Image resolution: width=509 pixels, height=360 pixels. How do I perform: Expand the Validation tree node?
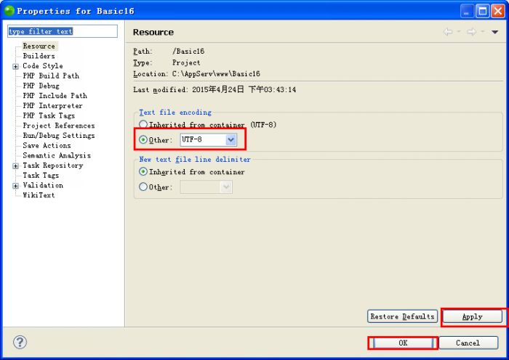coord(16,186)
